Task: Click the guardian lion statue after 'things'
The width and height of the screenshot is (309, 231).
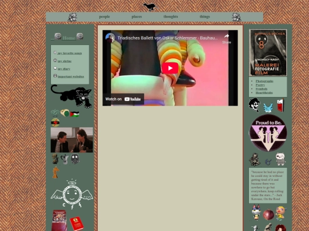Action: point(236,17)
